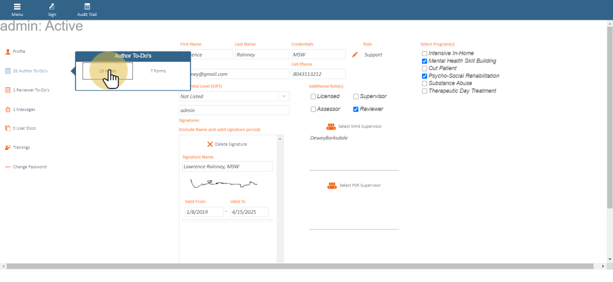
Task: Select Trainings in the sidebar
Action: [21, 148]
